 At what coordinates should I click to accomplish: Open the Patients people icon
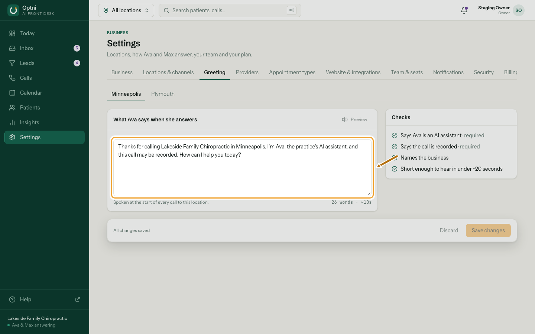[12, 108]
